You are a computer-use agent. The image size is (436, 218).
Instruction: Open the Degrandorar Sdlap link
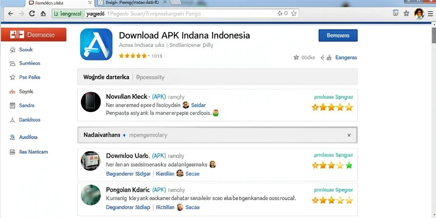pyautogui.click(x=128, y=207)
